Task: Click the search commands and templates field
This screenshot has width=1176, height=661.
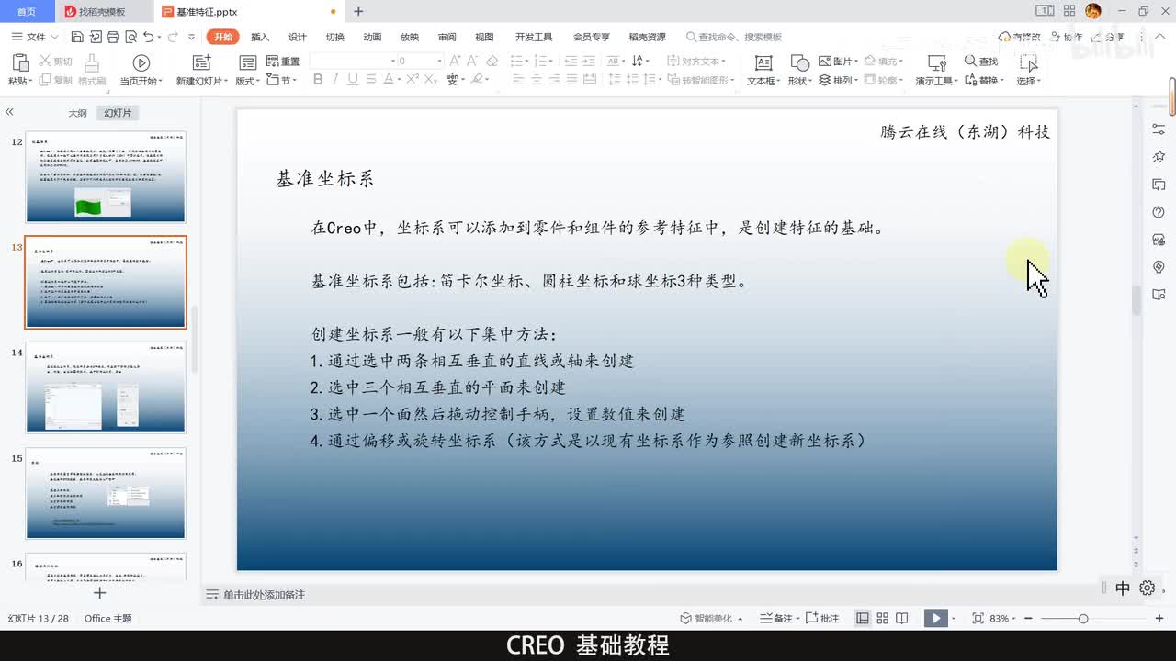Action: click(x=734, y=37)
